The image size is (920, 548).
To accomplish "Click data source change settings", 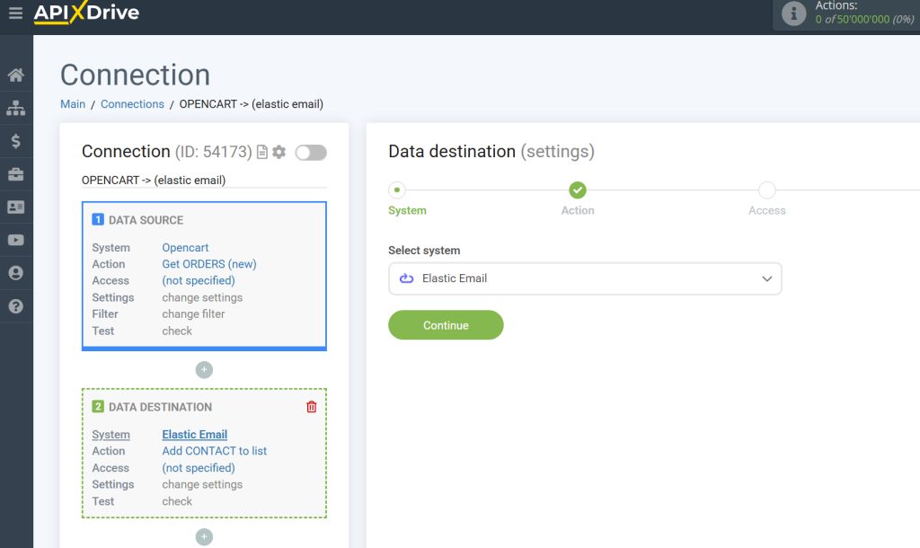I will click(202, 297).
